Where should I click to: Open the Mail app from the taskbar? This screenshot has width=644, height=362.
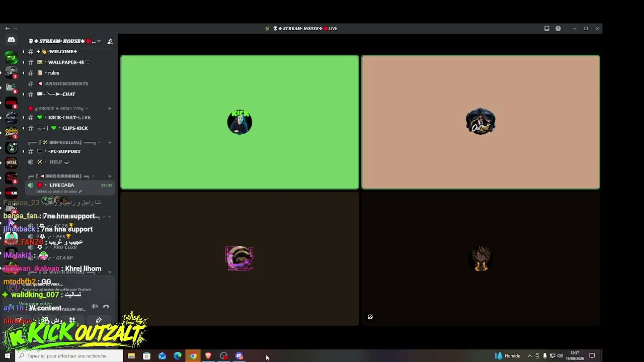[x=162, y=356]
